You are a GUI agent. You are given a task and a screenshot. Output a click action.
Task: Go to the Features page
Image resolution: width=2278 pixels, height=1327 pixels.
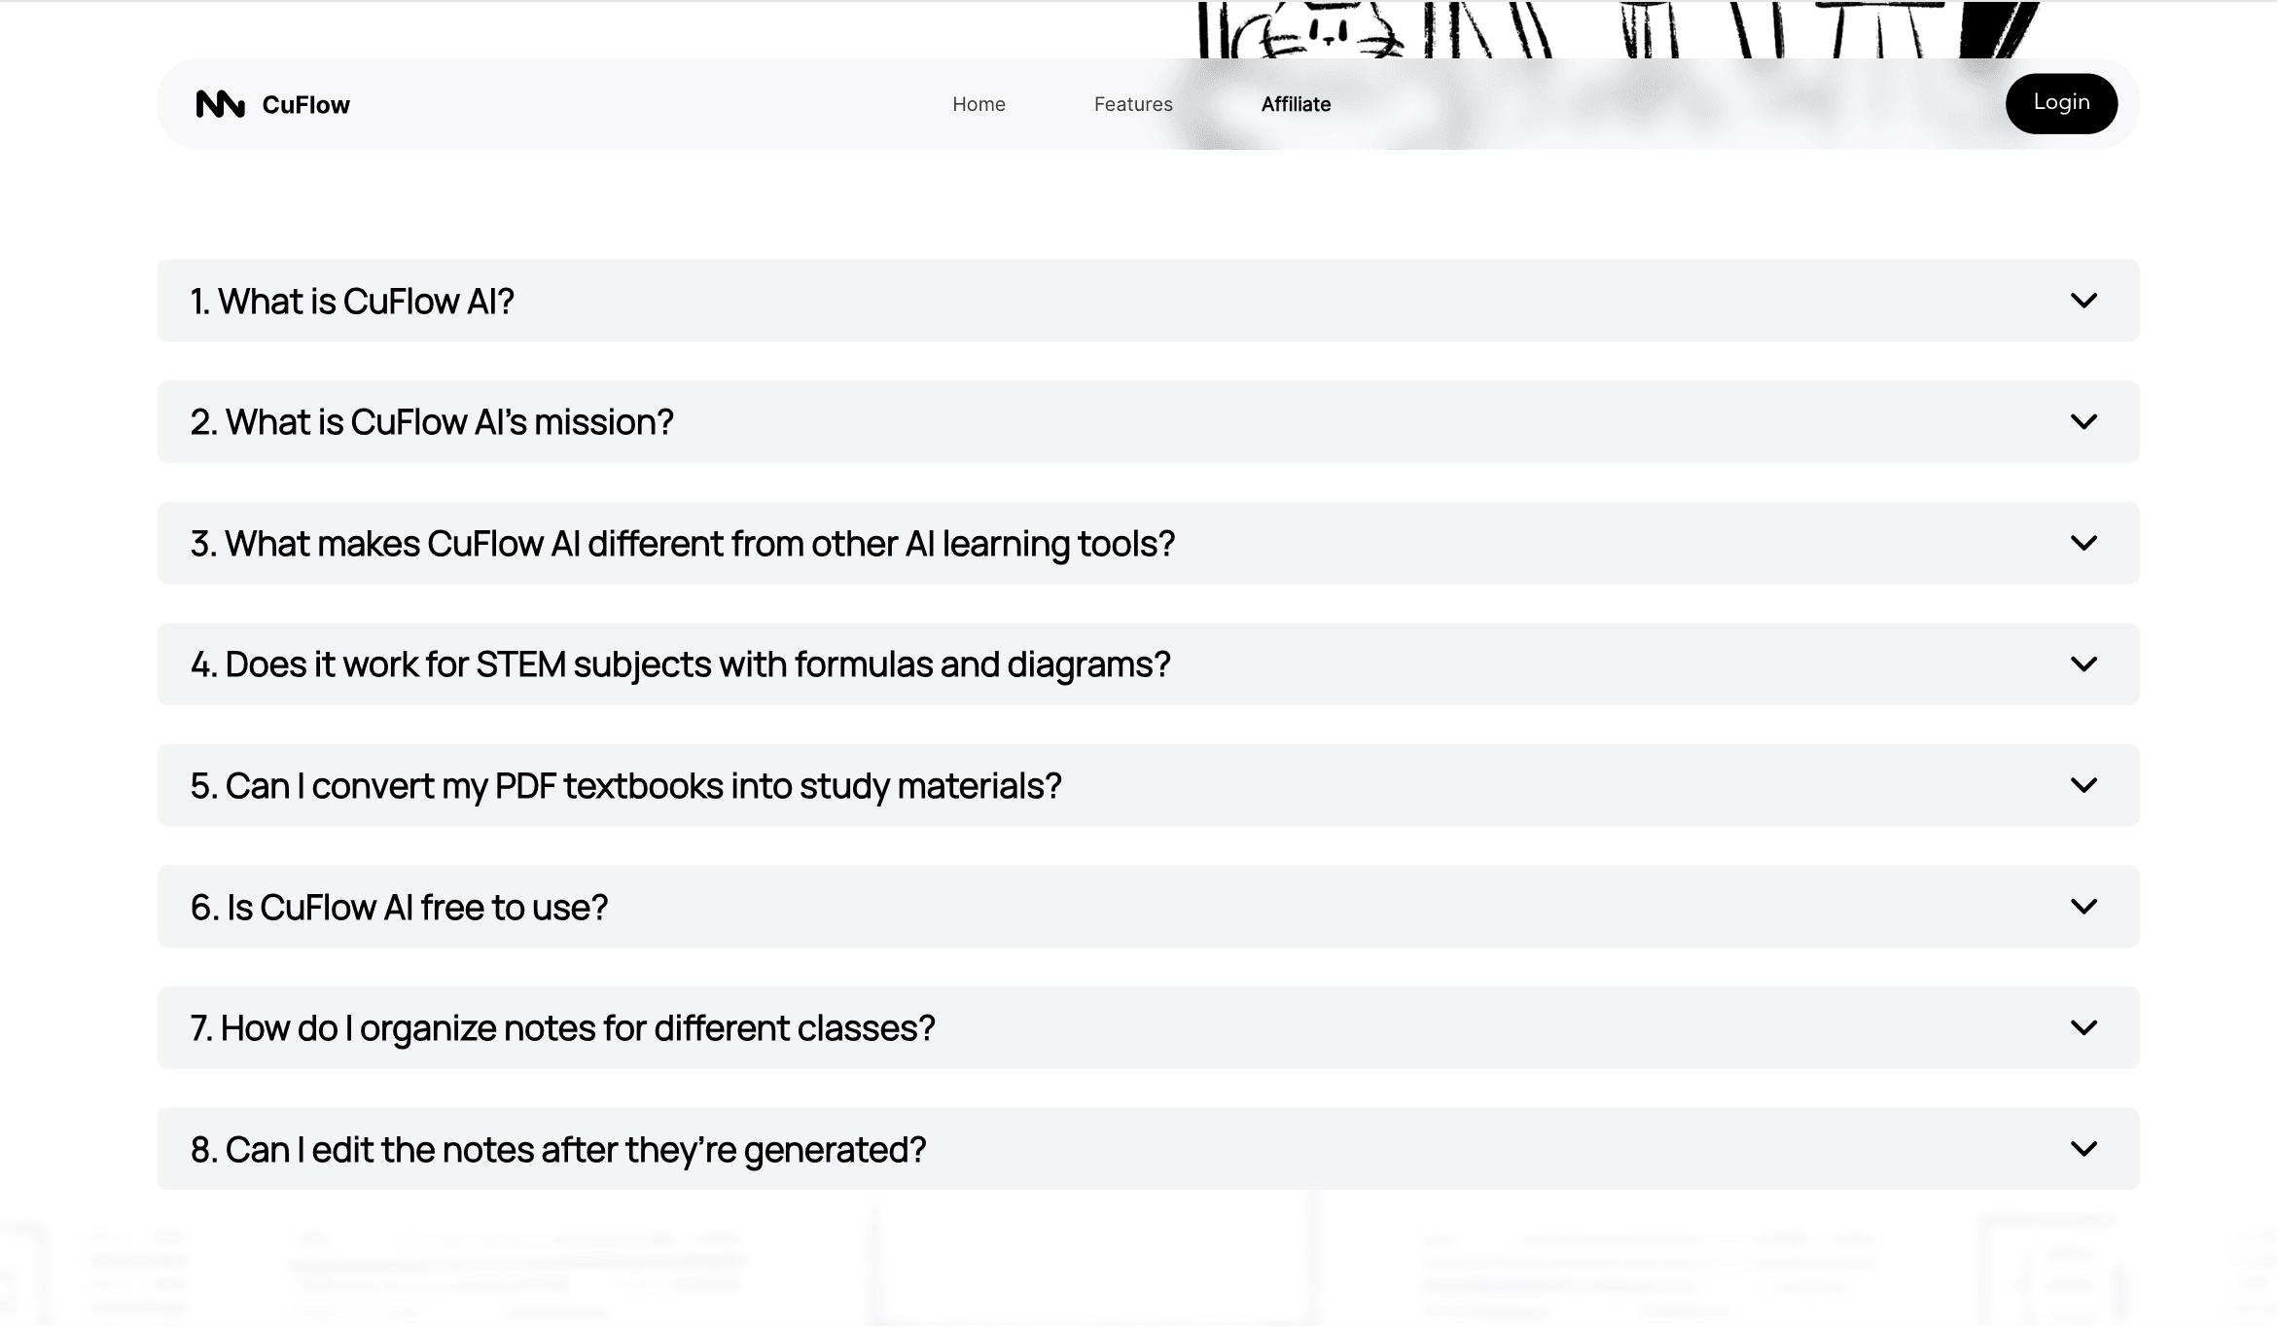(1133, 104)
